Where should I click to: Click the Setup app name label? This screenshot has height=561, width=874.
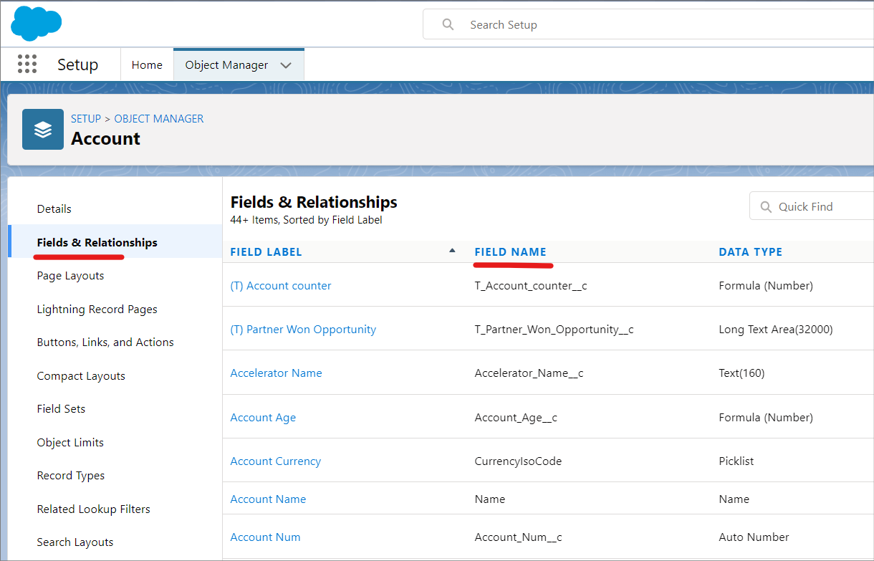click(x=77, y=64)
